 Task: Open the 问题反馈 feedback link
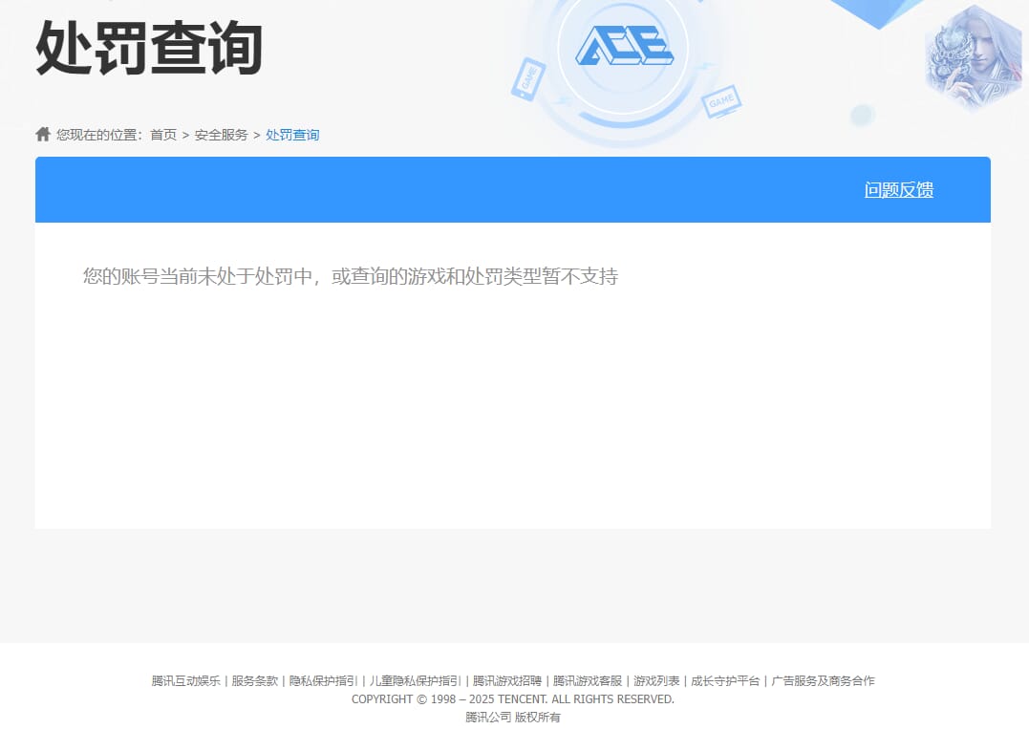(897, 190)
